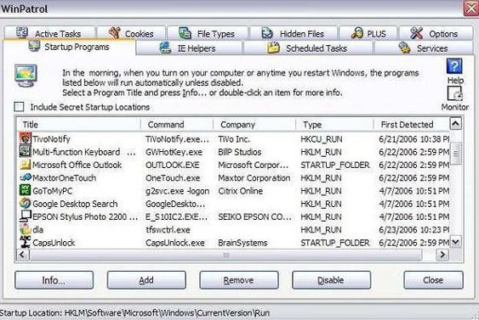Click the list scroll down arrow

tap(455, 242)
